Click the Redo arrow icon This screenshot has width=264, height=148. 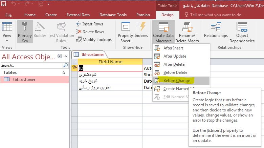tap(27, 4)
